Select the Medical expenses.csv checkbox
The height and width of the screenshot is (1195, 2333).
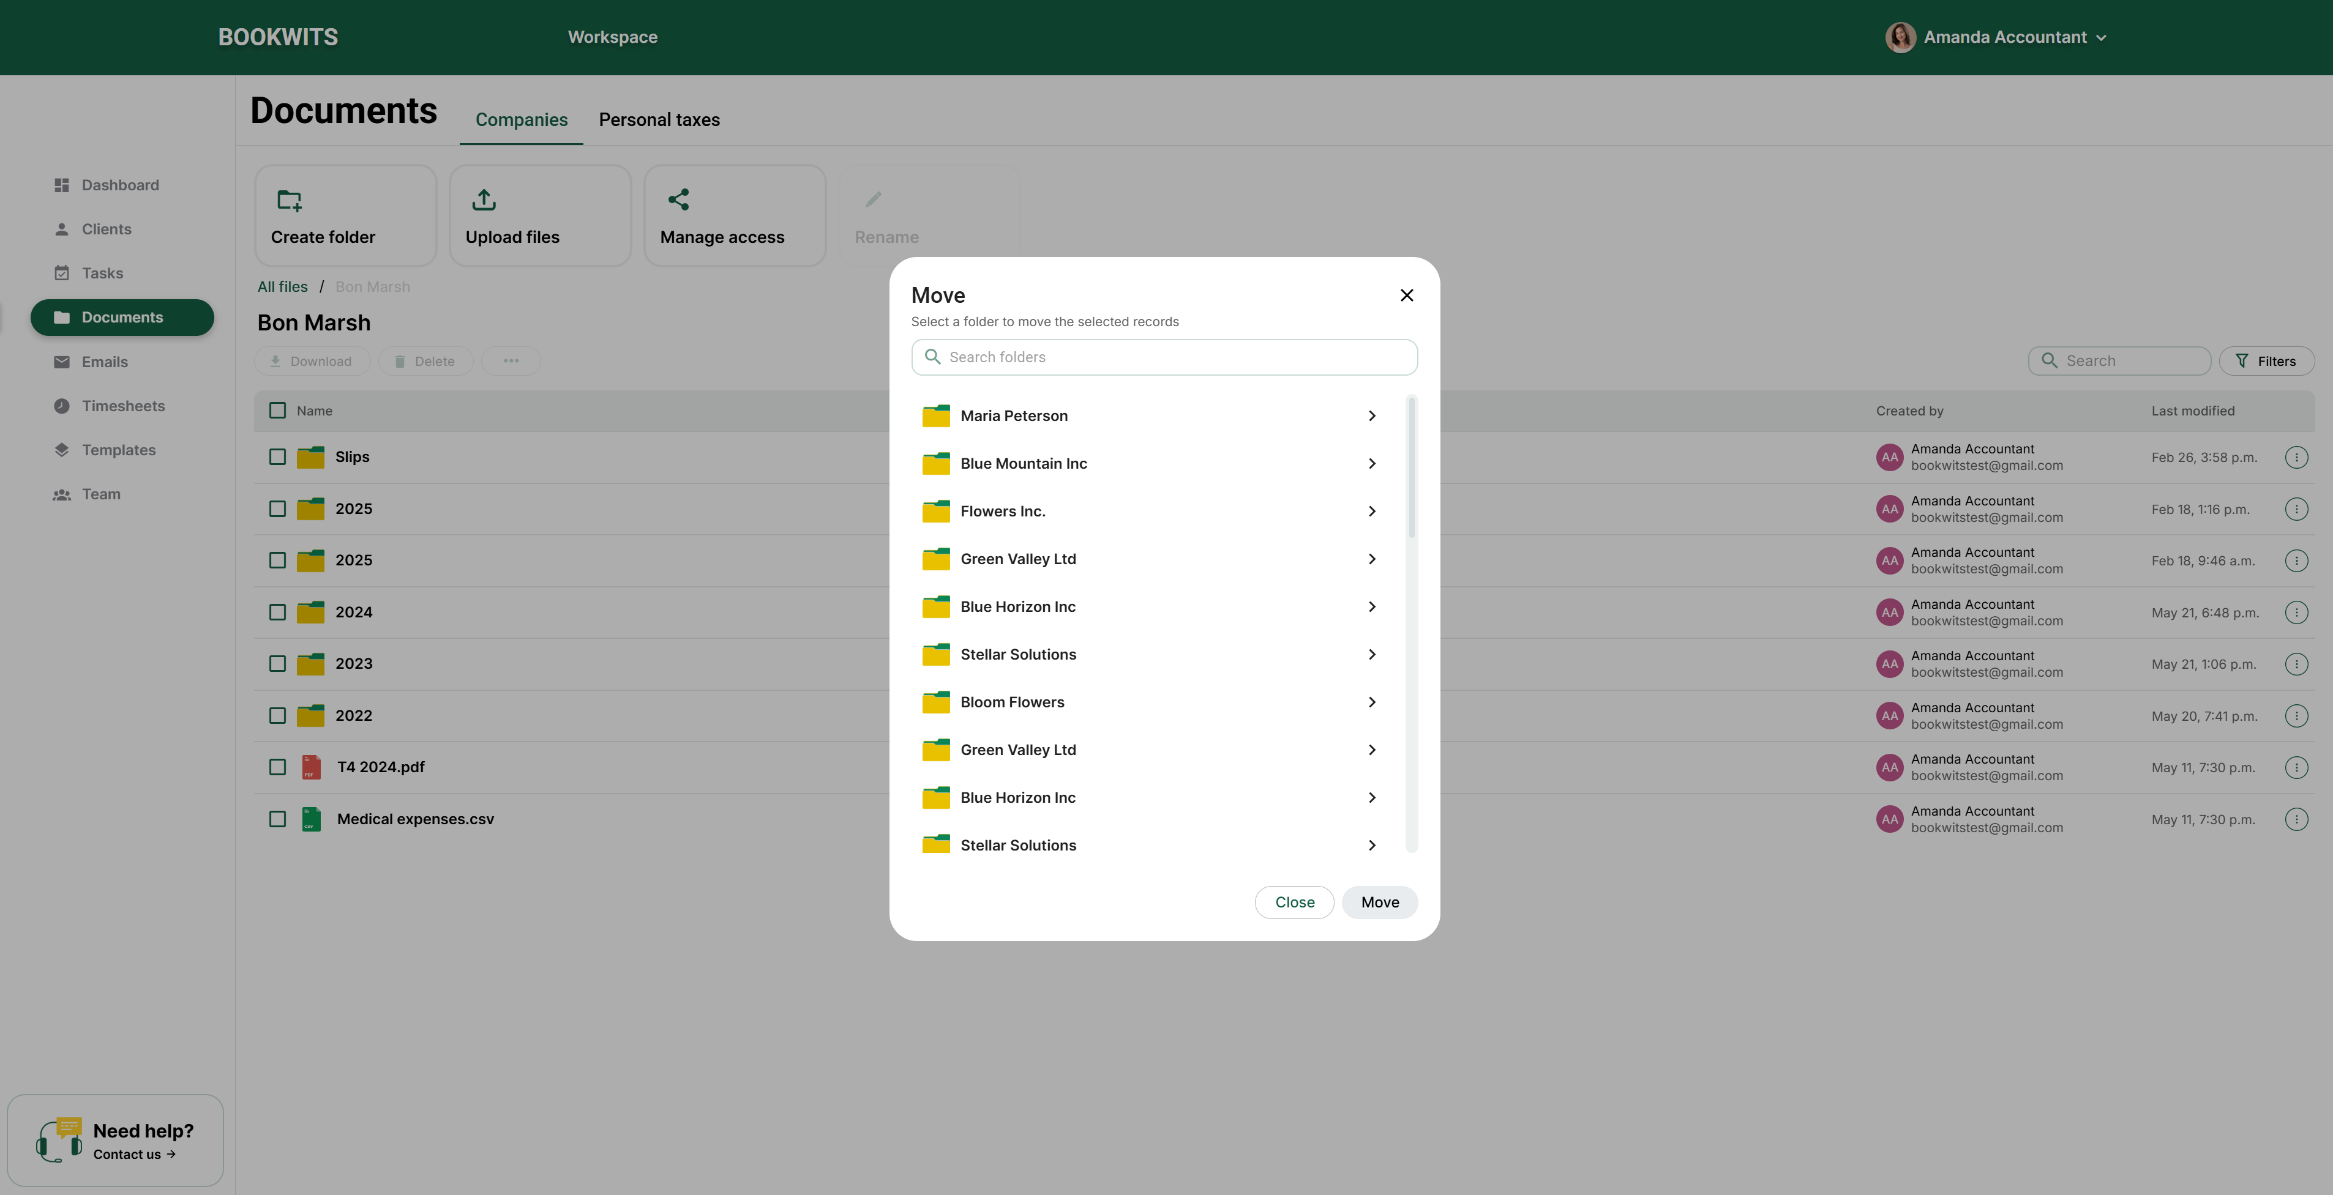point(278,819)
